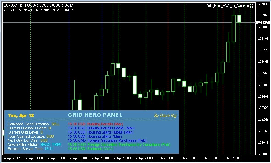Click the Dominant Trend Direction SELL value
Viewport: 271px width, 163px height.
click(56, 124)
